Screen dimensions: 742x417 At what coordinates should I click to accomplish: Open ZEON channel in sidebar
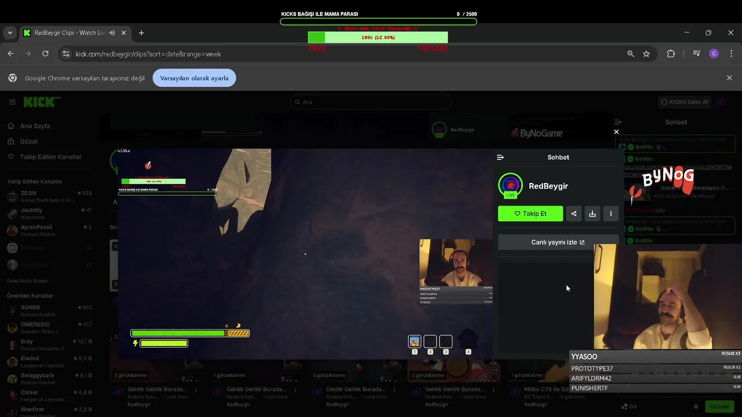[x=49, y=196]
